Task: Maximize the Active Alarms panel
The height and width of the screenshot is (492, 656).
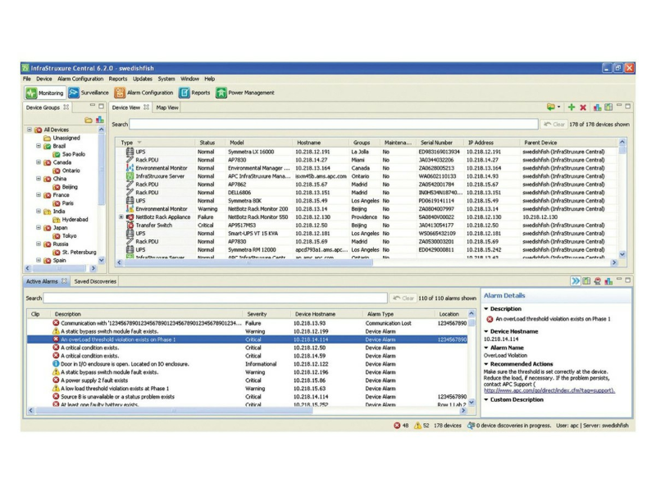Action: tap(627, 280)
